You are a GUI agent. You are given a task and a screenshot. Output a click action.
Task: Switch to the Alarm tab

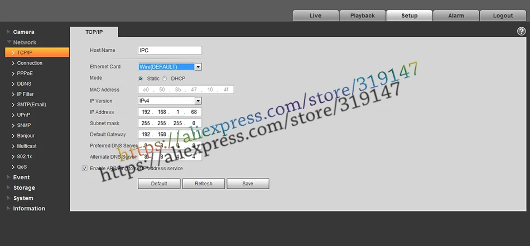(456, 16)
